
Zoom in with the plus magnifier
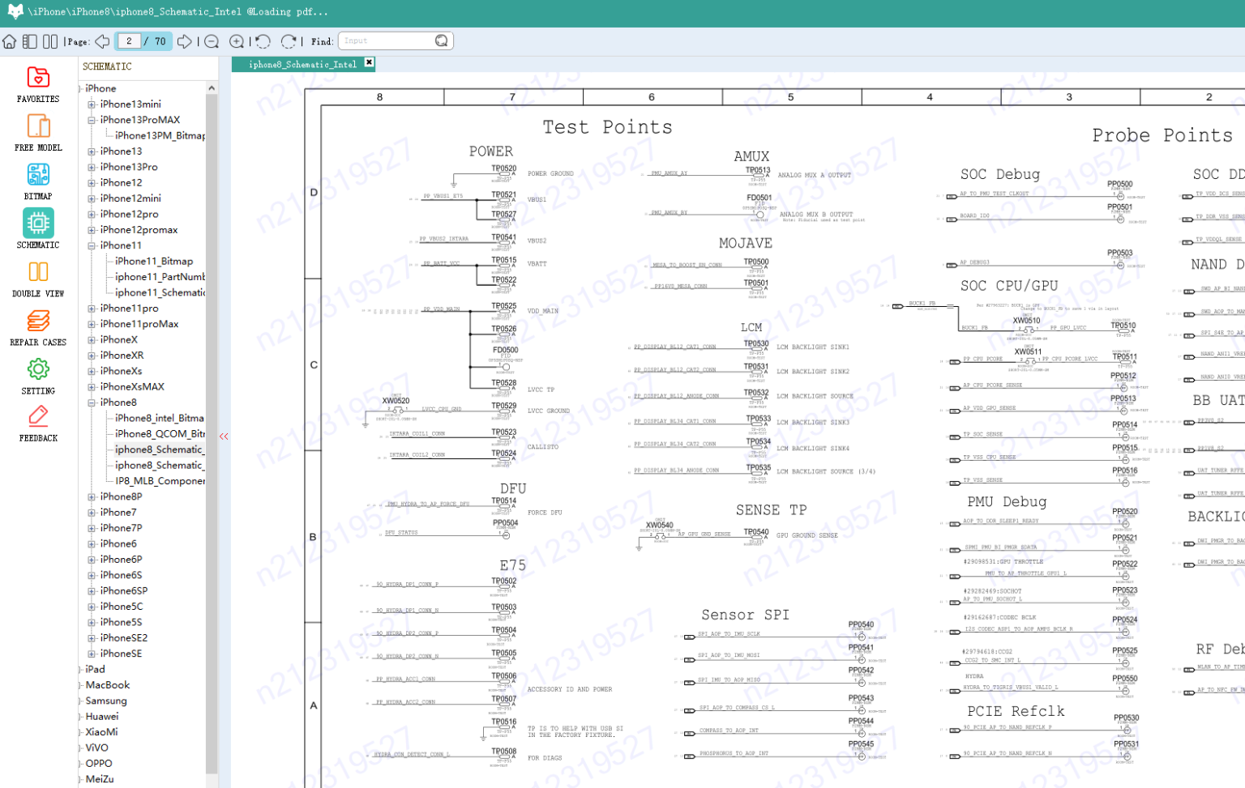pyautogui.click(x=237, y=41)
